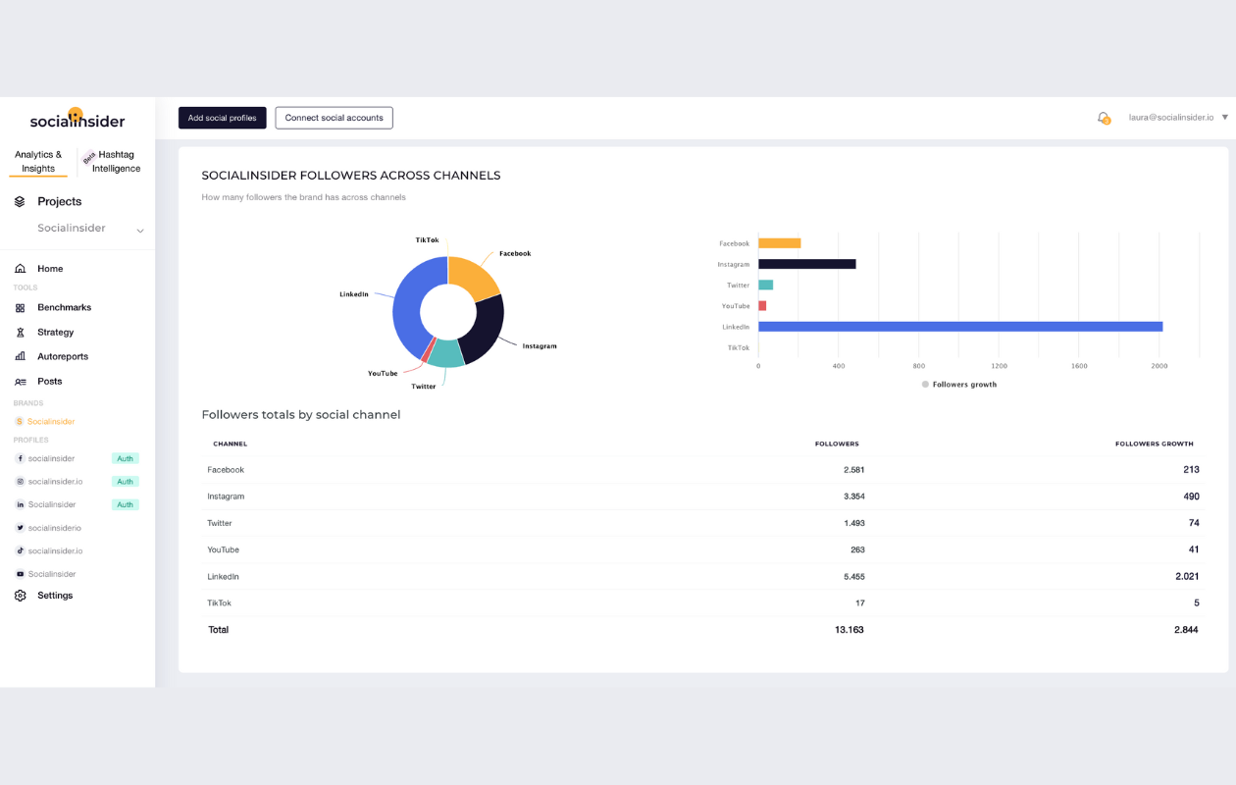
Task: Select the Posts icon in sidebar
Action: (20, 382)
